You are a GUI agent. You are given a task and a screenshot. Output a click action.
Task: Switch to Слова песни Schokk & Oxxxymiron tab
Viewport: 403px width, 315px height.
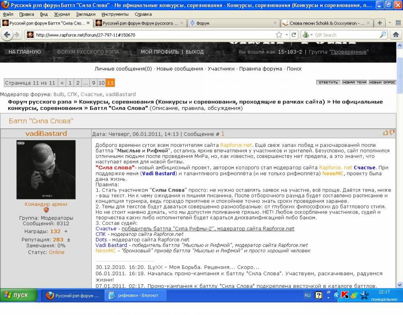coord(326,23)
